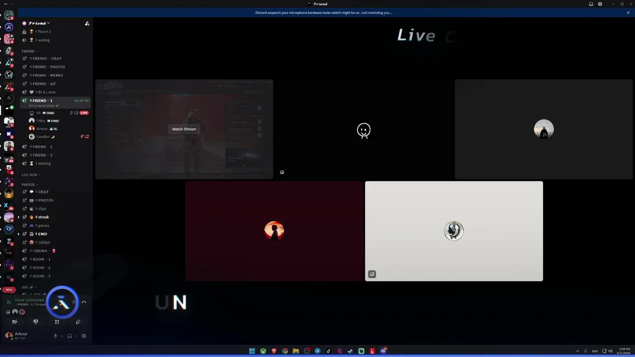The image size is (635, 357).
Task: Join the ROOM - 3 voice channel
Action: pyautogui.click(x=55, y=276)
